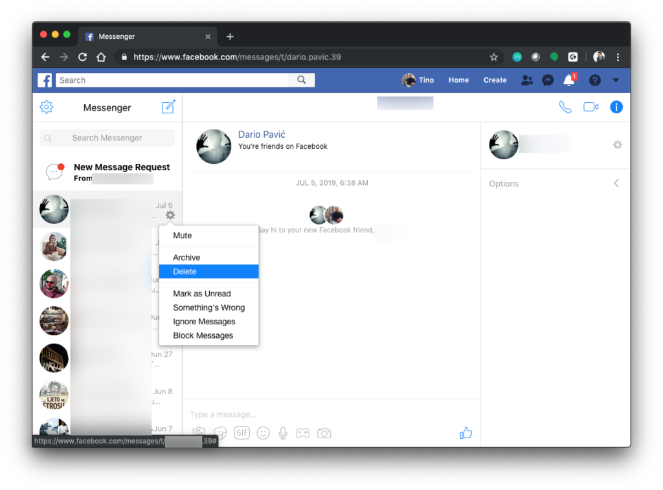Mute this conversation from the menu
The height and width of the screenshot is (490, 663).
click(x=183, y=236)
